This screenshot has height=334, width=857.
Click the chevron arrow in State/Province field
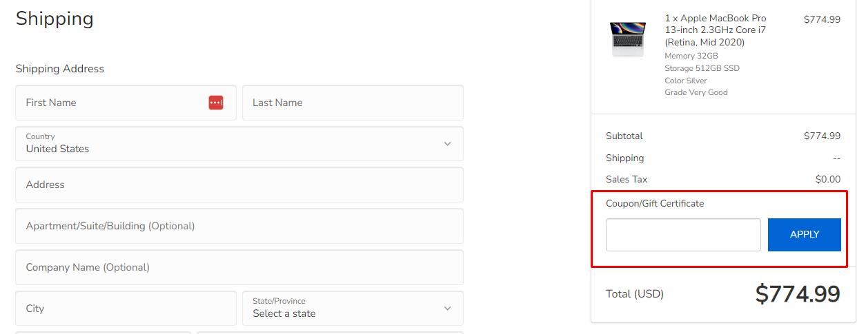click(447, 309)
